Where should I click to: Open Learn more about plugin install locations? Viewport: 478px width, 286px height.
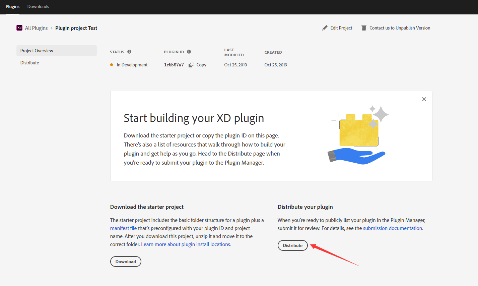coord(186,244)
